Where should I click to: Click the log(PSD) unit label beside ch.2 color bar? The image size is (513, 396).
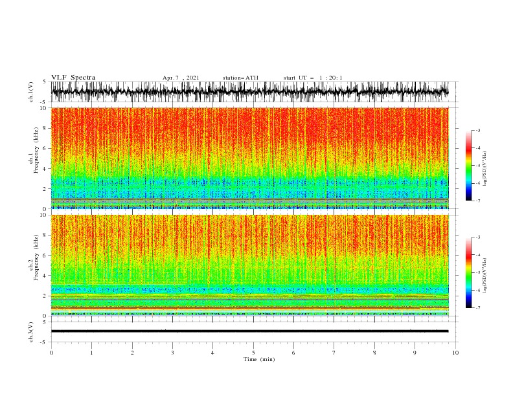pos(485,276)
